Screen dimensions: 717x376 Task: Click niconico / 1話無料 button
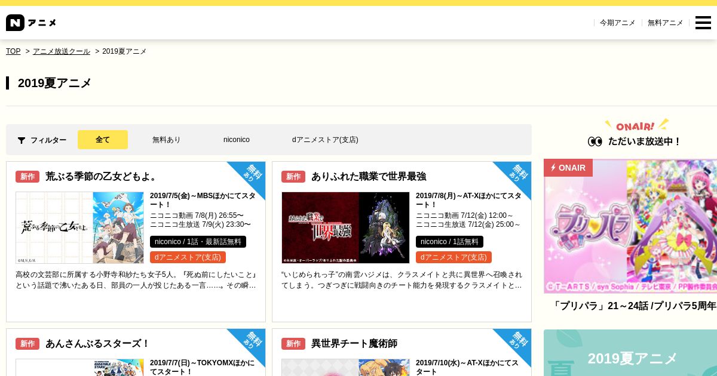tap(449, 242)
